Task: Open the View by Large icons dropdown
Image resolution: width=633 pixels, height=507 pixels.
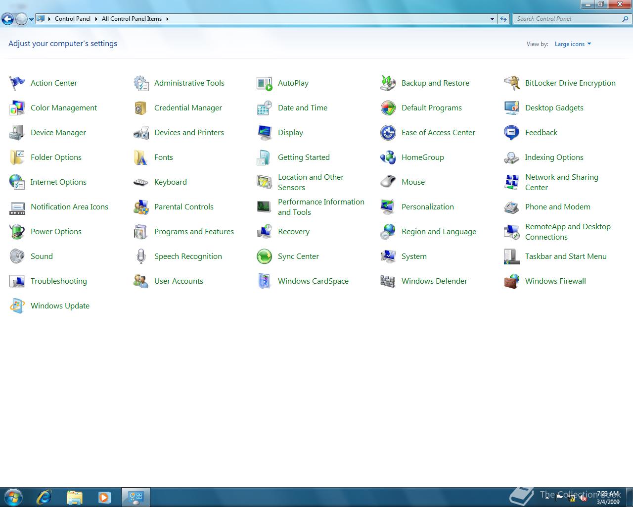Action: click(573, 44)
